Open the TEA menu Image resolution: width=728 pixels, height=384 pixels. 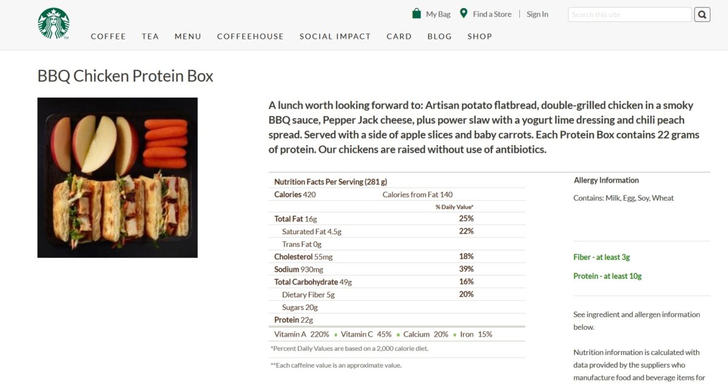tap(150, 36)
